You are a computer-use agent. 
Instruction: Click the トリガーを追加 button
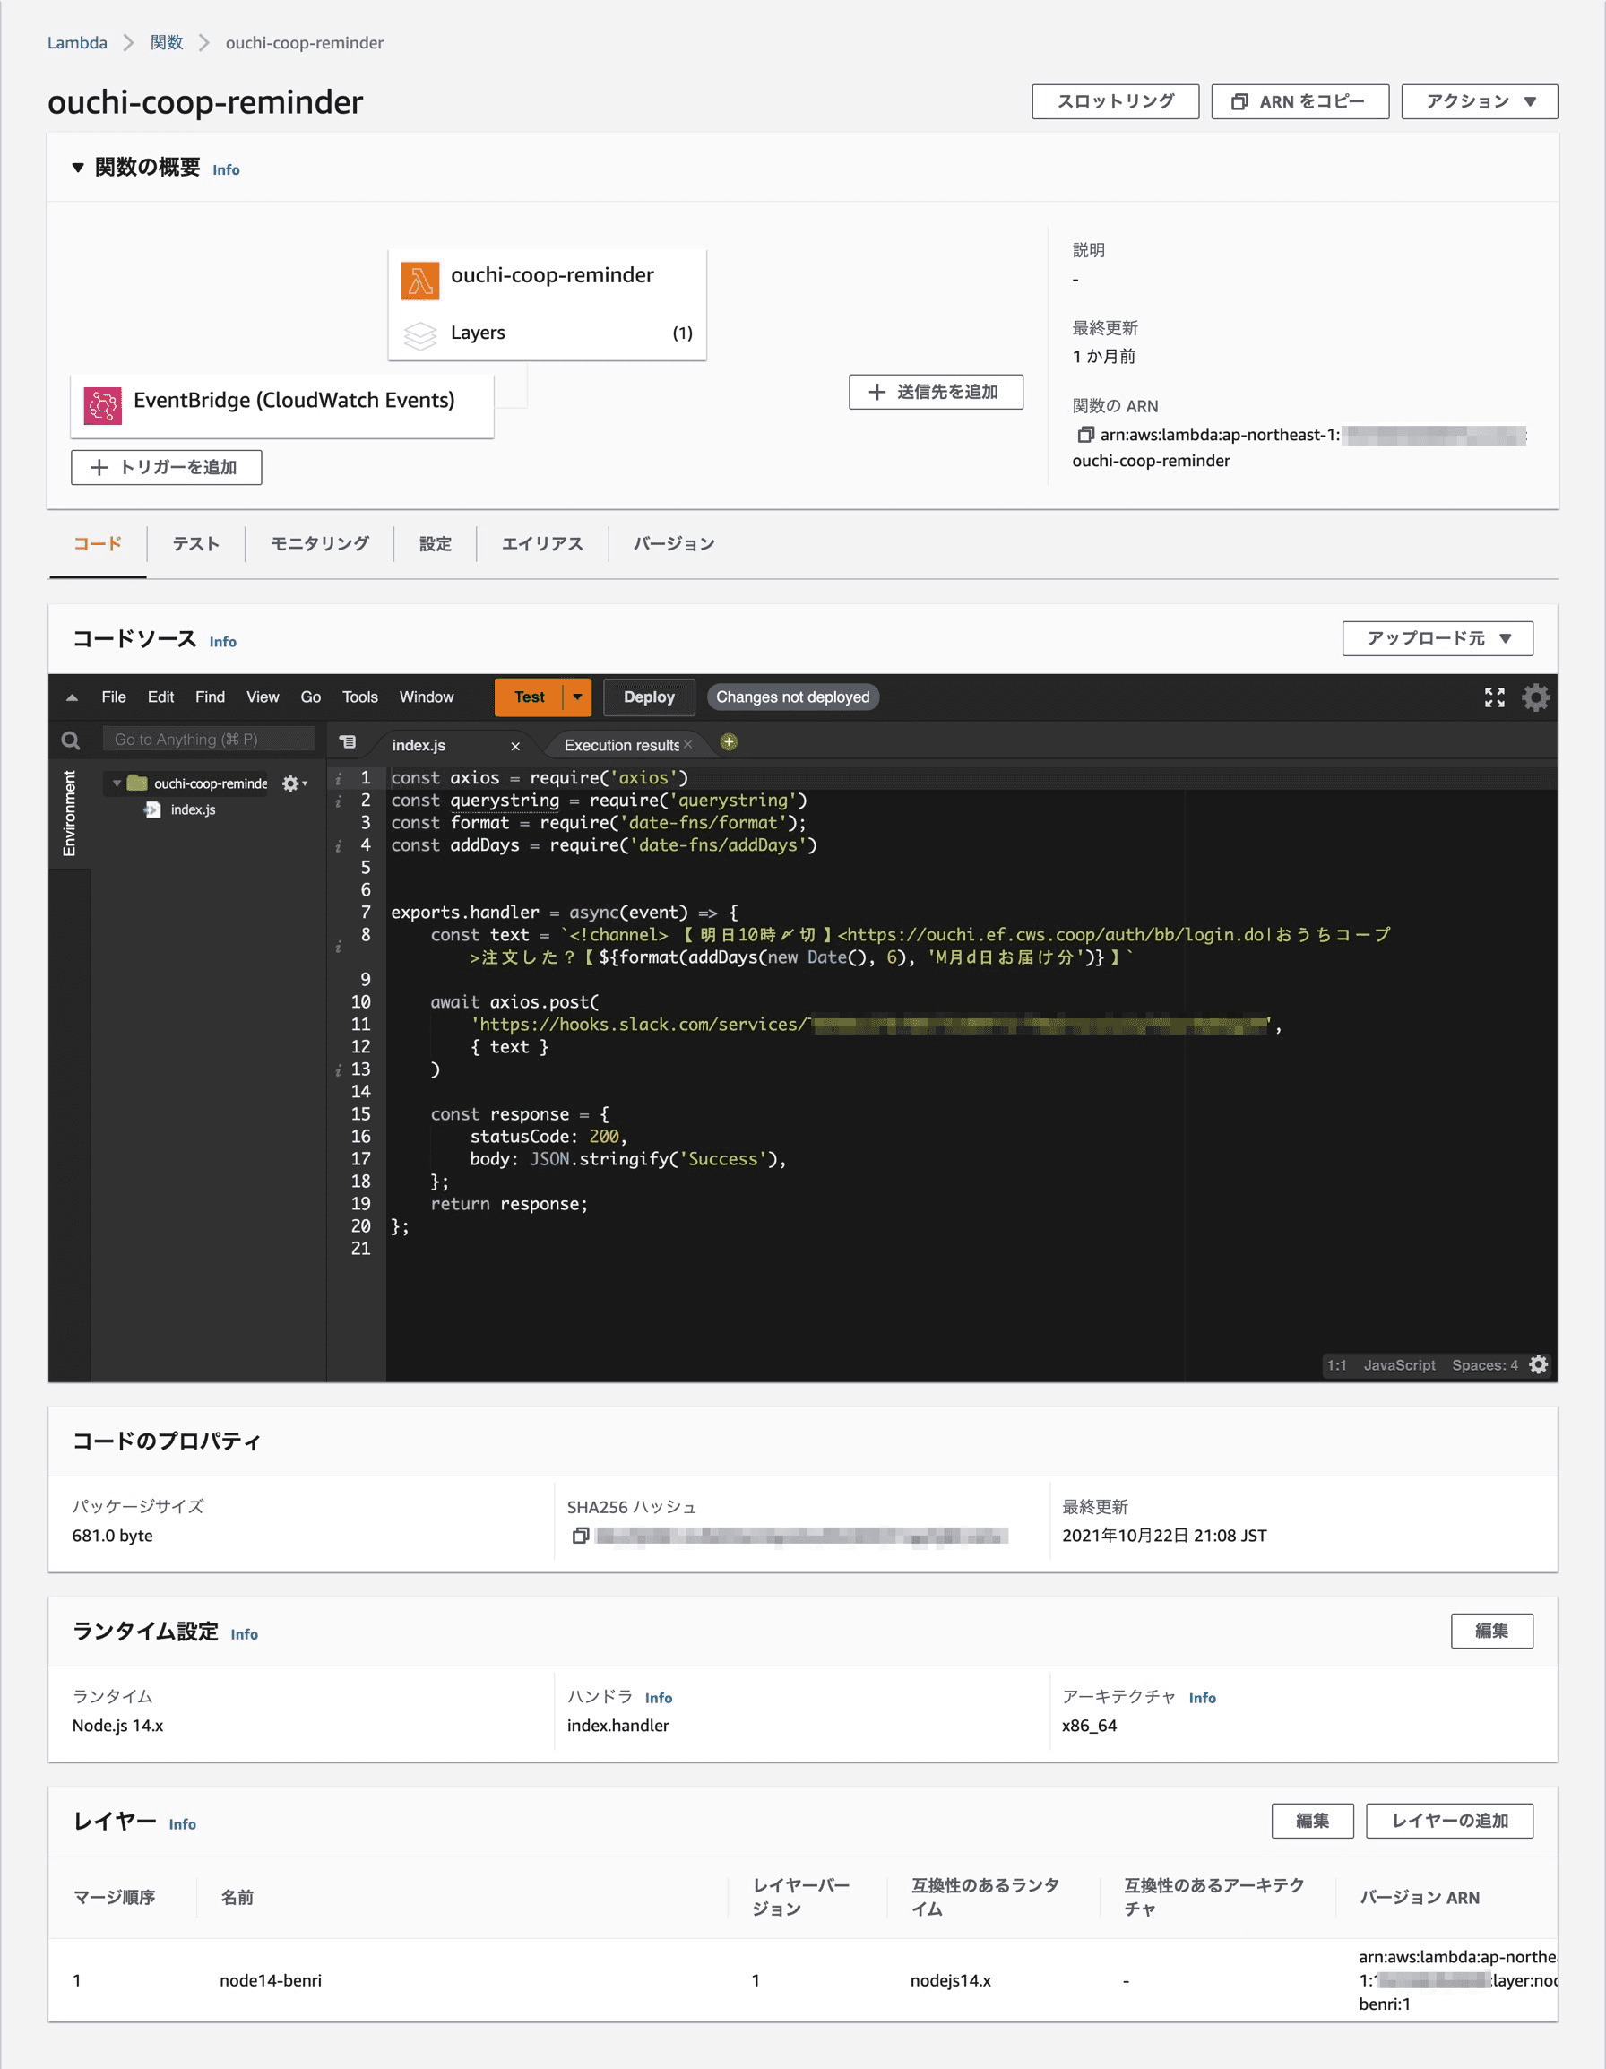point(166,467)
